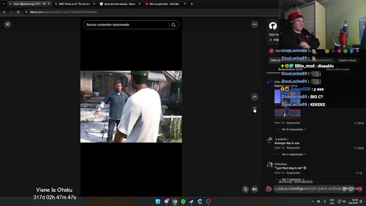This screenshot has width=366, height=206.
Task: Mute the TikTok tab via speaker icon
Action: tap(44, 4)
